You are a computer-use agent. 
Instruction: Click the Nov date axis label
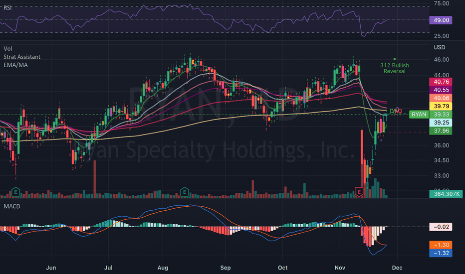click(340, 268)
